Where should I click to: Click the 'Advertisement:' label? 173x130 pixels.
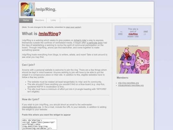click(133, 46)
